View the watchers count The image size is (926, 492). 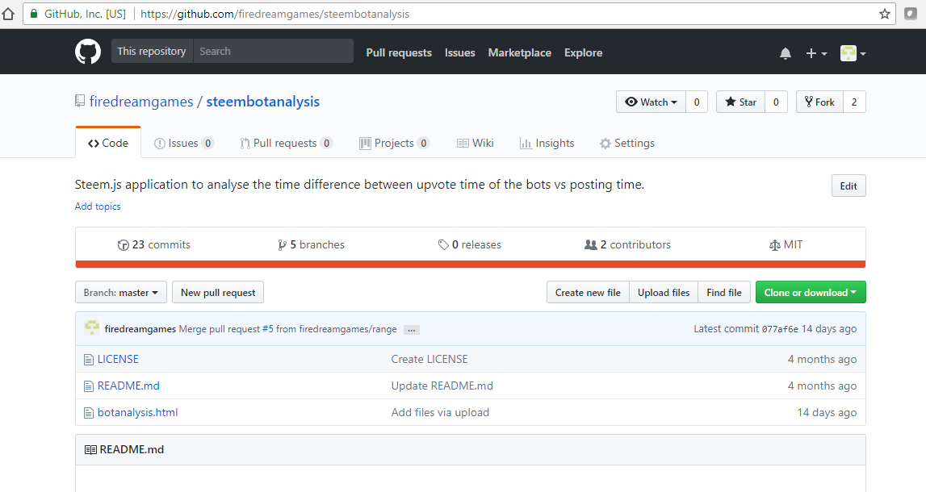click(697, 102)
